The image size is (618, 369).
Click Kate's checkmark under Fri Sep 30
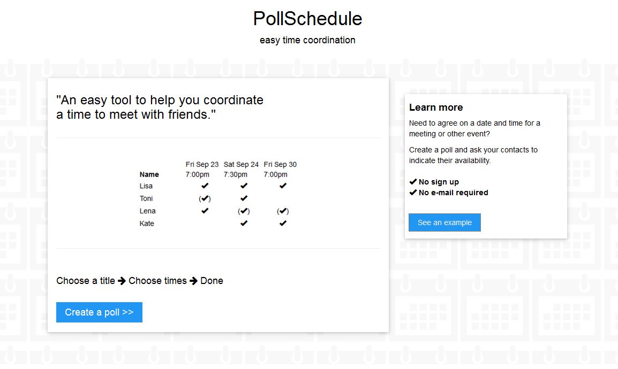tap(283, 223)
